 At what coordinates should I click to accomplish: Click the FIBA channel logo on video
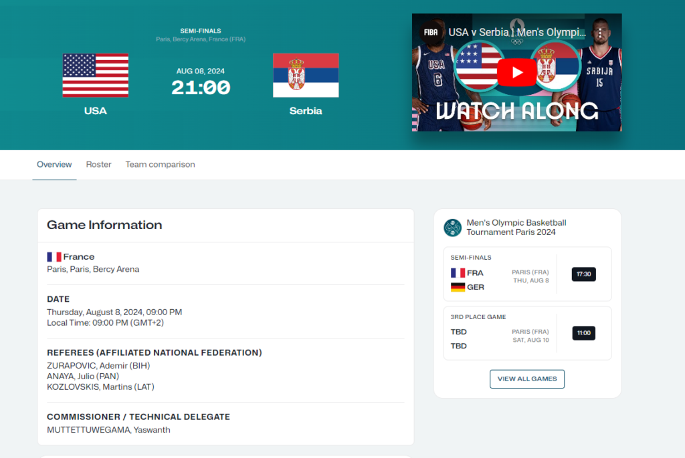[x=431, y=32]
